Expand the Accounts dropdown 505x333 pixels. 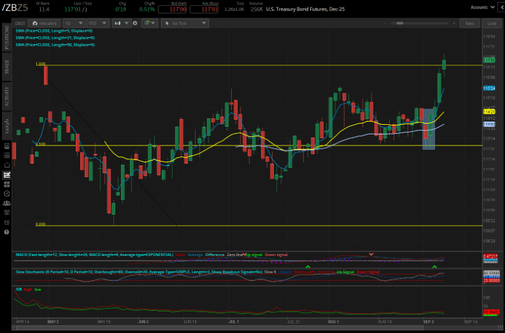point(482,7)
